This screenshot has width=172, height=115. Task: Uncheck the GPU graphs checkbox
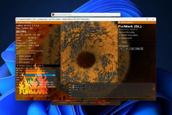[17, 62]
